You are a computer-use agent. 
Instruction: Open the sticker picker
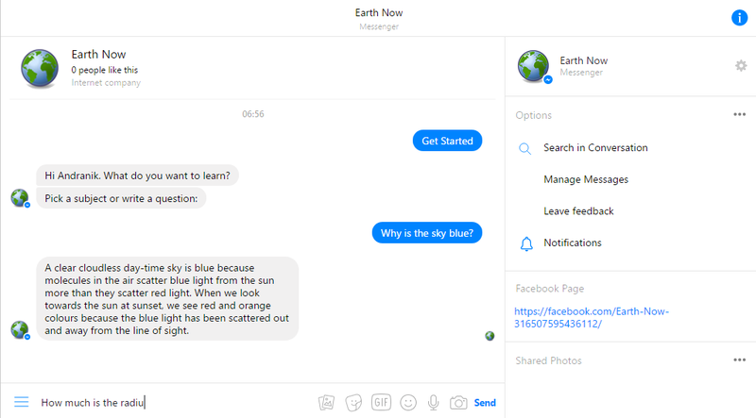[354, 402]
